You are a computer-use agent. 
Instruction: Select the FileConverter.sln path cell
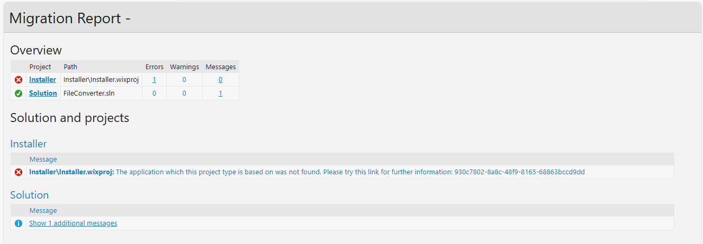(89, 93)
